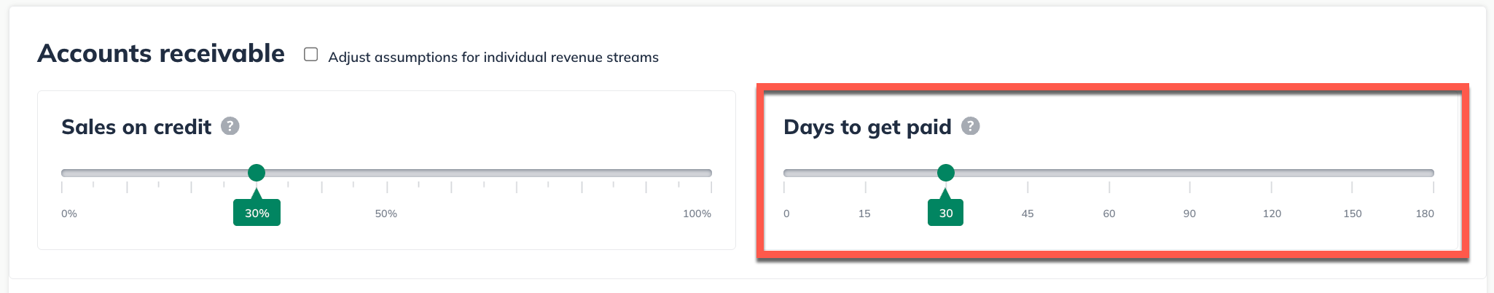Image resolution: width=1494 pixels, height=293 pixels.
Task: Click the Accounts receivable heading
Action: point(161,54)
